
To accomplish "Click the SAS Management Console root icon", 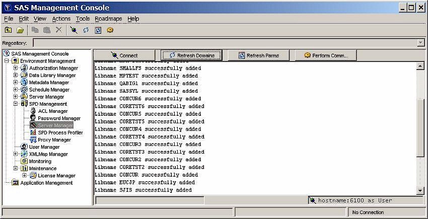I will pos(7,53).
